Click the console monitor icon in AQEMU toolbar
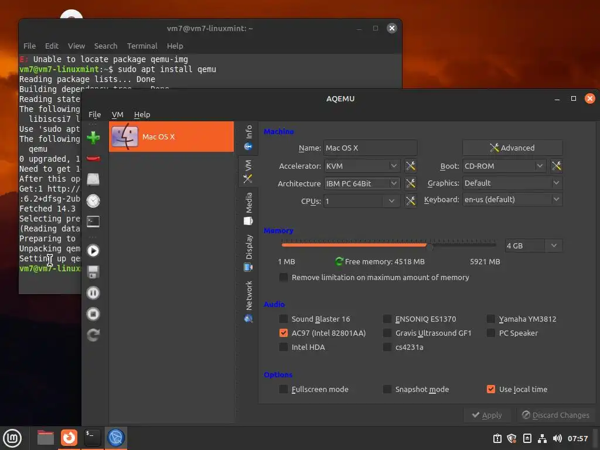Viewport: 600px width, 450px height. (x=93, y=222)
